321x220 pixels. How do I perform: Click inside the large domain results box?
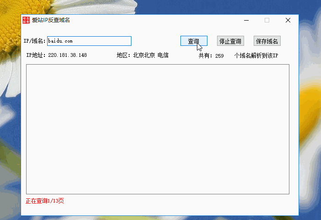(158, 129)
